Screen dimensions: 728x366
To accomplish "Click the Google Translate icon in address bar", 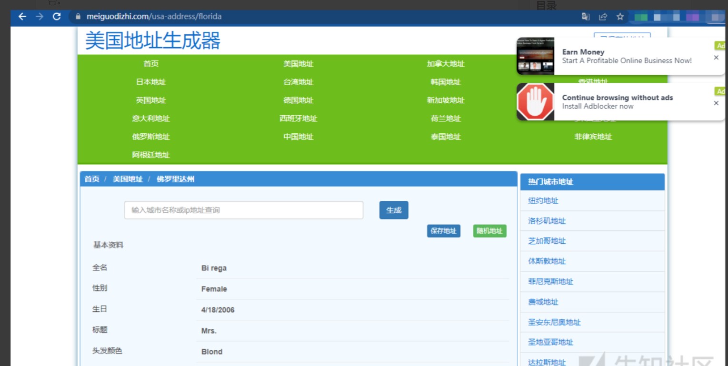I will coord(586,16).
